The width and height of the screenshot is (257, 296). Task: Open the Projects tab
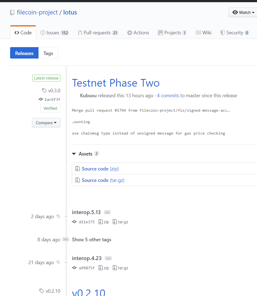[172, 33]
